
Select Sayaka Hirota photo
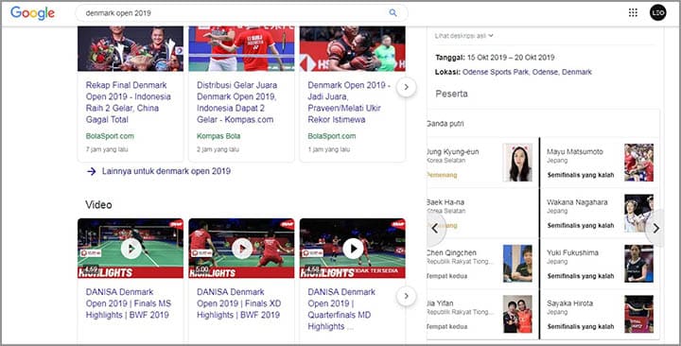click(638, 314)
